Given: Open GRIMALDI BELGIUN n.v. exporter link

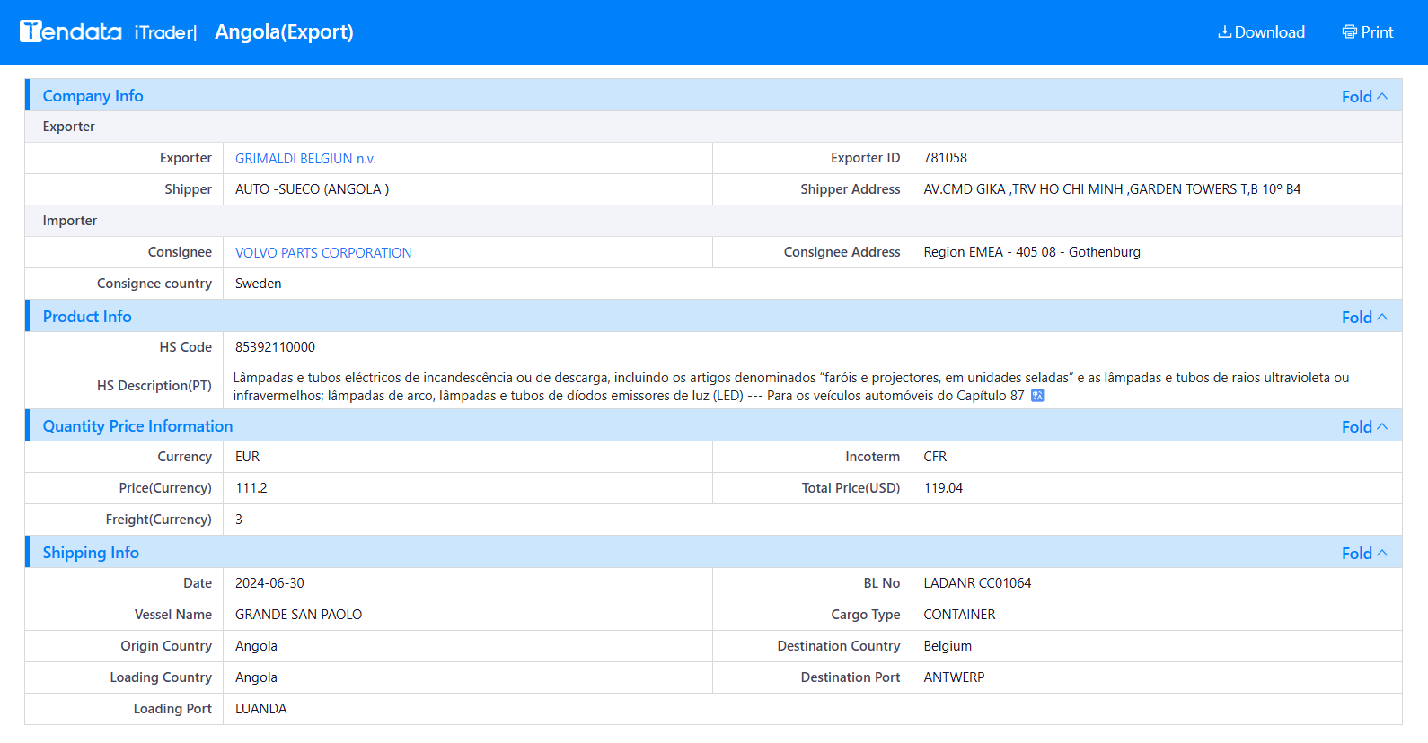Looking at the screenshot, I should click(305, 159).
